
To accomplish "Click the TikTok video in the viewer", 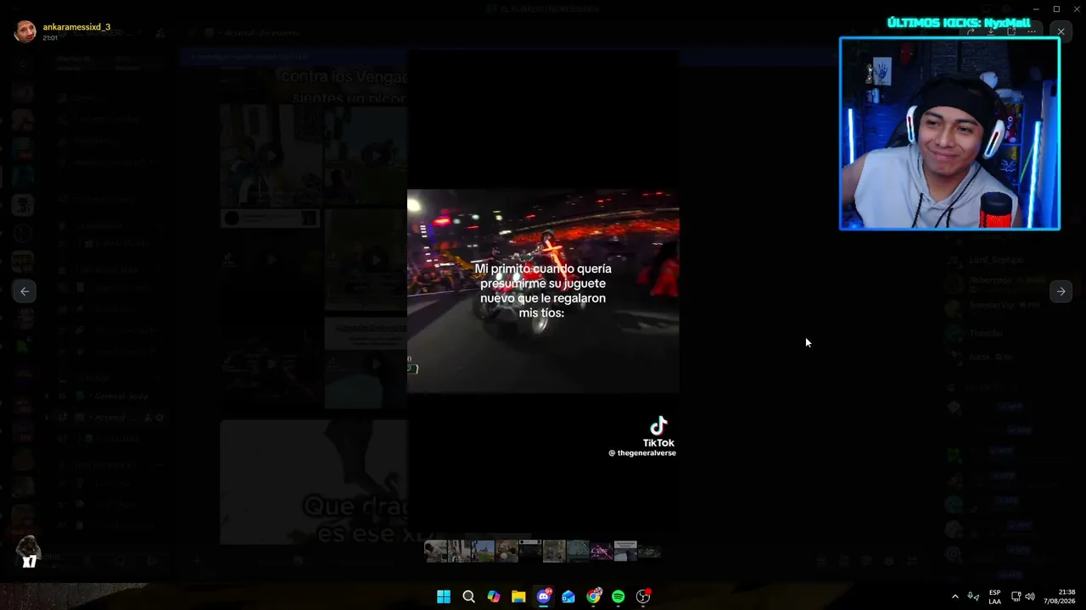I will point(543,291).
